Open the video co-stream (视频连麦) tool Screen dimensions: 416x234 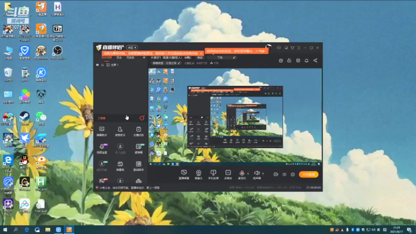tap(102, 149)
